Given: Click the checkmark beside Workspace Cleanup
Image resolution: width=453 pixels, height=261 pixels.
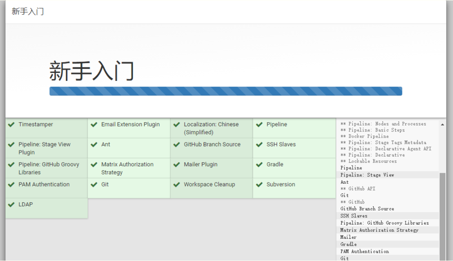Looking at the screenshot, I should 177,185.
